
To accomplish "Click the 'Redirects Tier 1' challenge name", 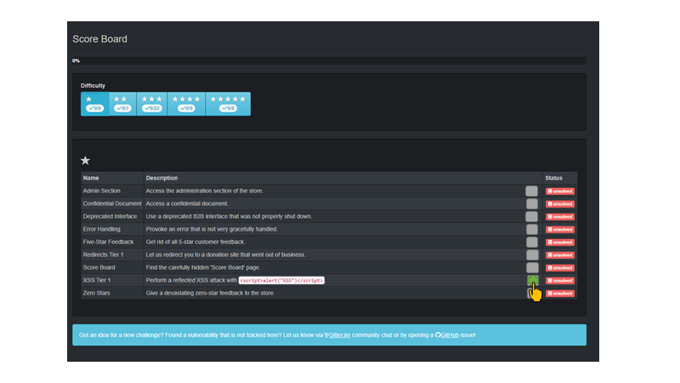I will click(103, 254).
